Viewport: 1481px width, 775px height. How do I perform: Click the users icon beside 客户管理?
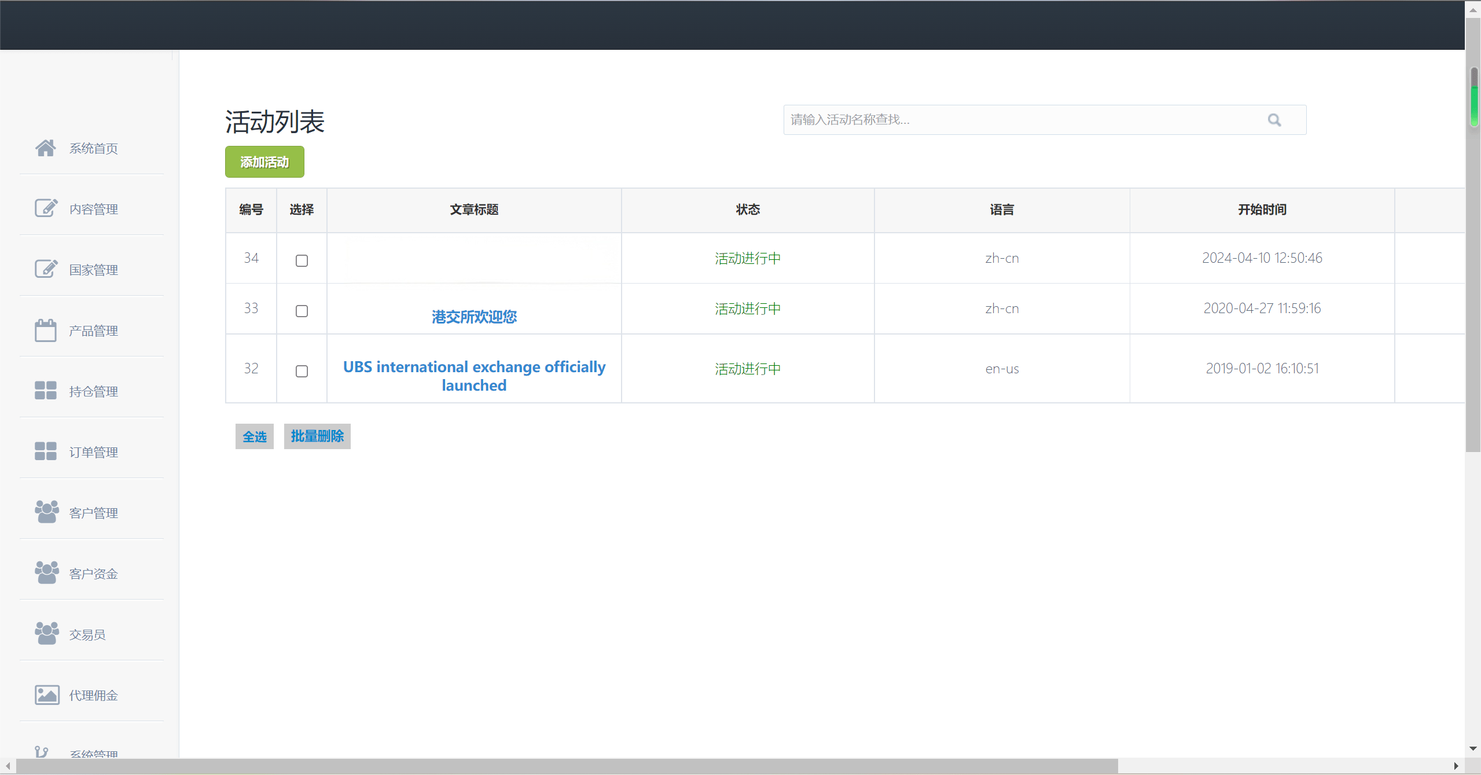click(x=46, y=512)
